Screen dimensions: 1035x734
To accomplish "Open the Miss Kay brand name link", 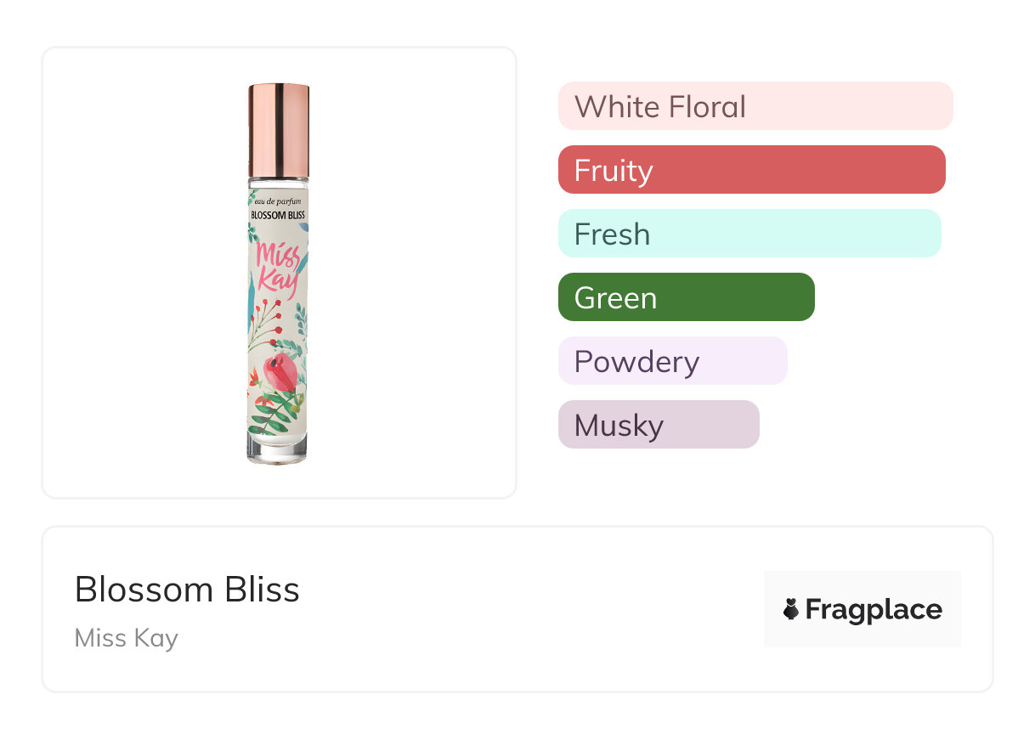I will click(x=126, y=637).
